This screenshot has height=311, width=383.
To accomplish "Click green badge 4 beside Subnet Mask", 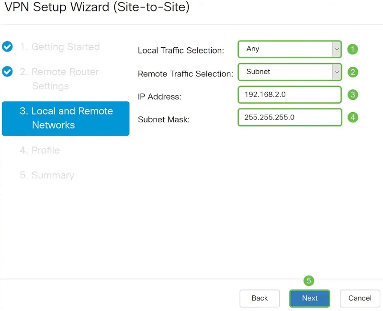I will point(353,117).
